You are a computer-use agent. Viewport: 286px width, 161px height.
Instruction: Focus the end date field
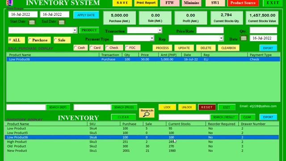coord(55,14)
